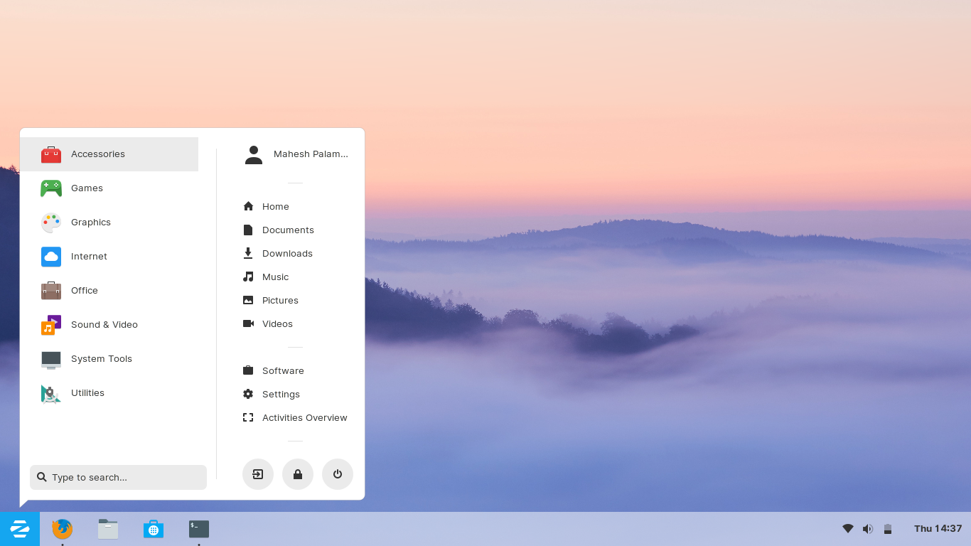This screenshot has height=546, width=971.
Task: Open the Settings text entry
Action: 281,395
